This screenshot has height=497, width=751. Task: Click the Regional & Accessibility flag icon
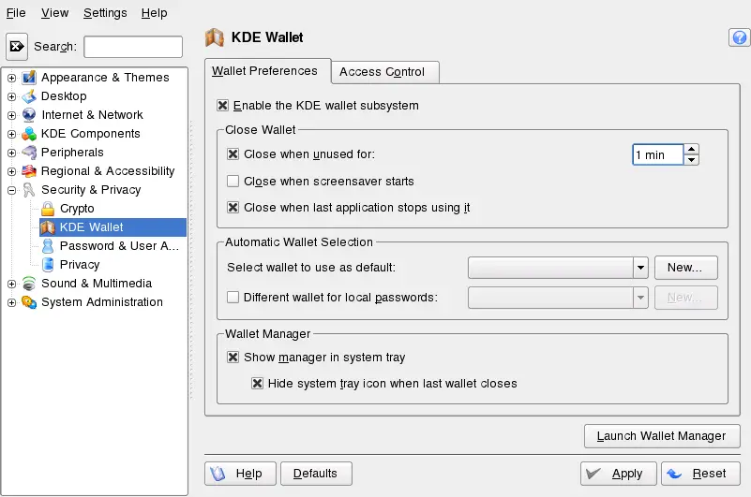click(x=29, y=171)
